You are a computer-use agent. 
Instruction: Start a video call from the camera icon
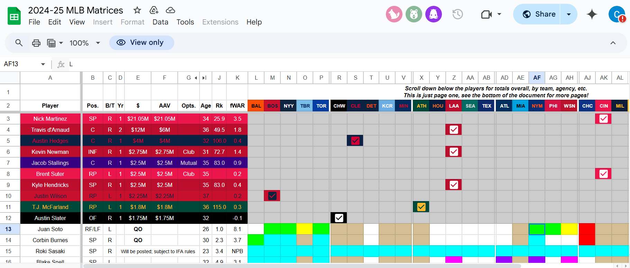[x=487, y=14]
